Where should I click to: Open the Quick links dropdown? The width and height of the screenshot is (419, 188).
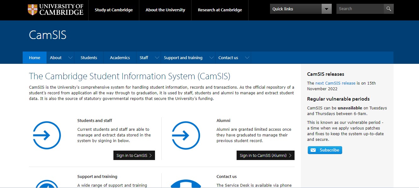point(327,9)
